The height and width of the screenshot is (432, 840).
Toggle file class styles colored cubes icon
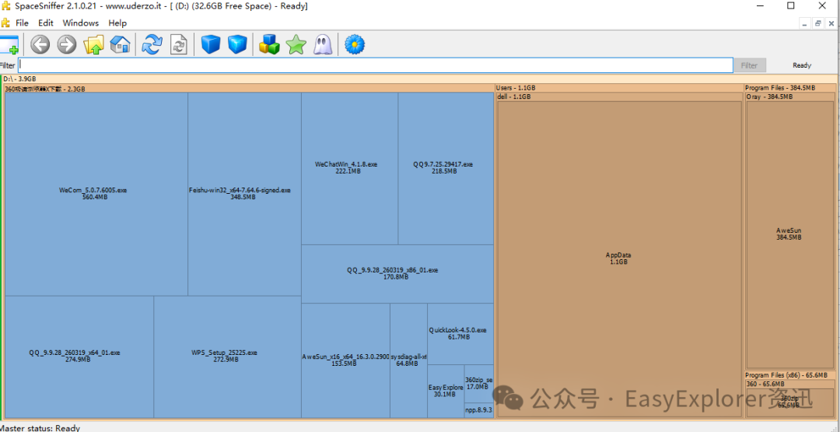click(x=269, y=44)
